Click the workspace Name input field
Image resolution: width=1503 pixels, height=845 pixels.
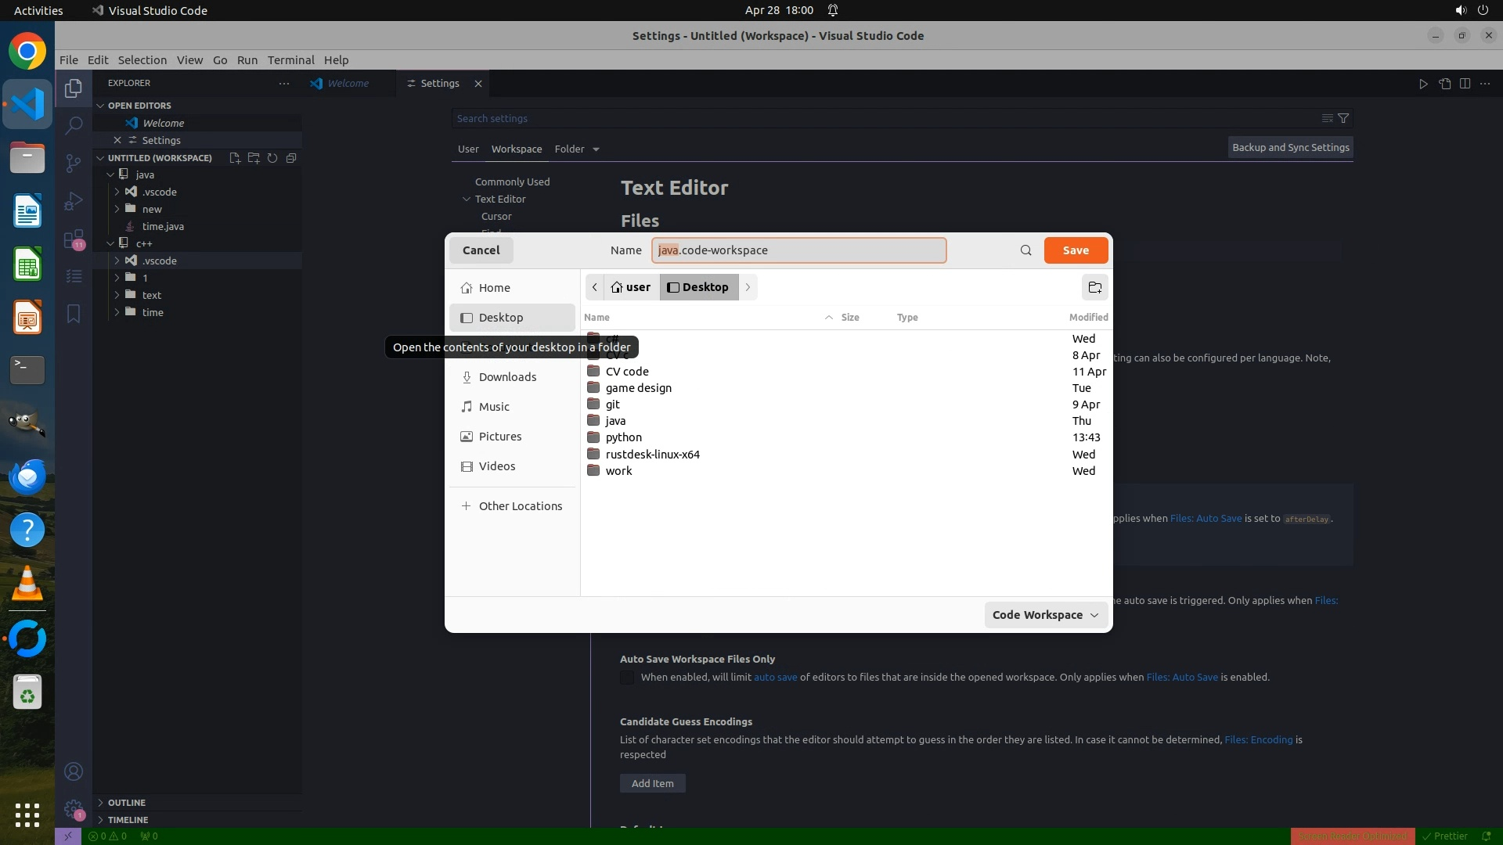click(798, 250)
